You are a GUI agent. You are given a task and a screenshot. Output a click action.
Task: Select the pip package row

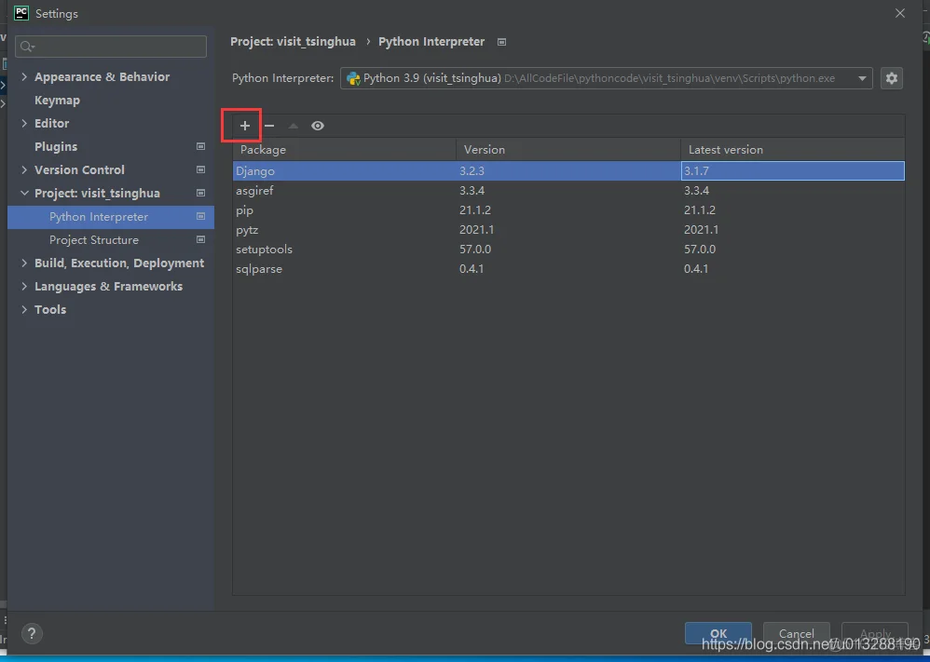[568, 209]
